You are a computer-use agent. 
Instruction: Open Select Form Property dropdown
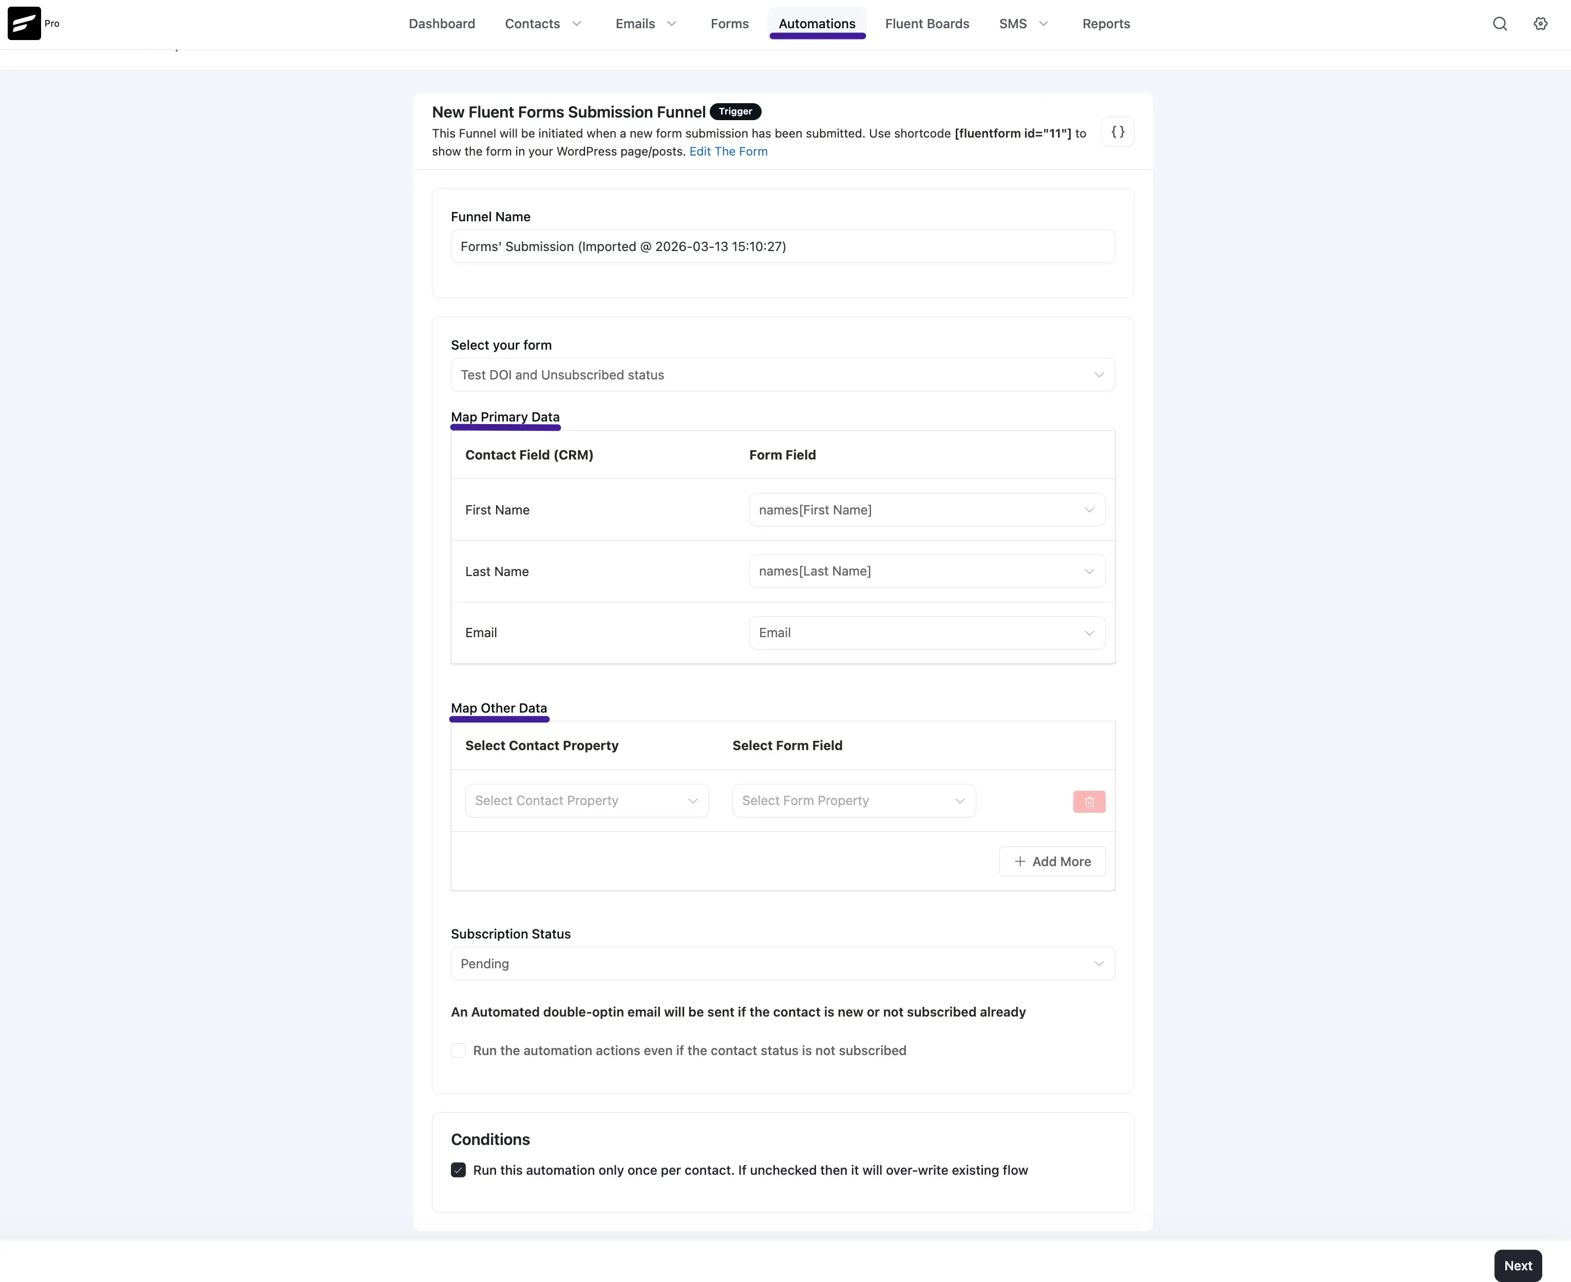click(853, 800)
